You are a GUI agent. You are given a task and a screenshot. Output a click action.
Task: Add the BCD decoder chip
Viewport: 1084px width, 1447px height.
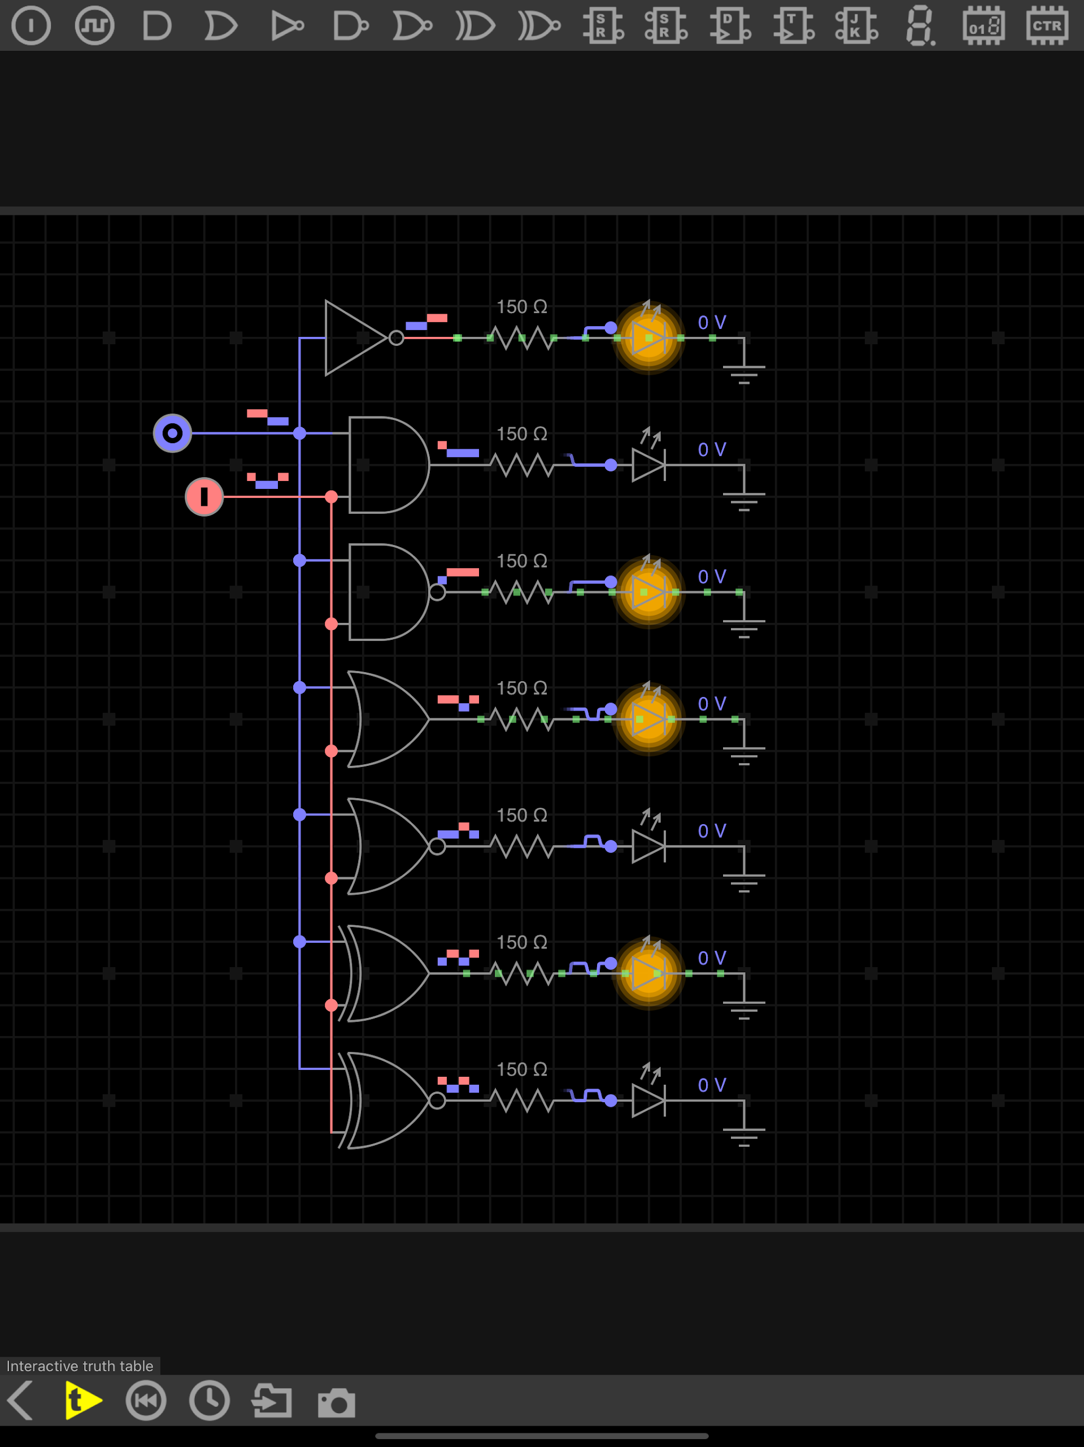[983, 27]
